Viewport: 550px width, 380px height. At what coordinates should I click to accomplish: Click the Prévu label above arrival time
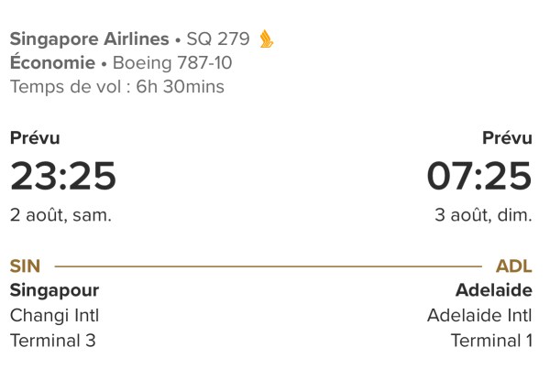pyautogui.click(x=507, y=138)
